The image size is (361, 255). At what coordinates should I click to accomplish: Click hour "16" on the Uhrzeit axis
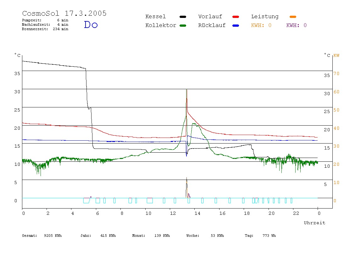222,213
